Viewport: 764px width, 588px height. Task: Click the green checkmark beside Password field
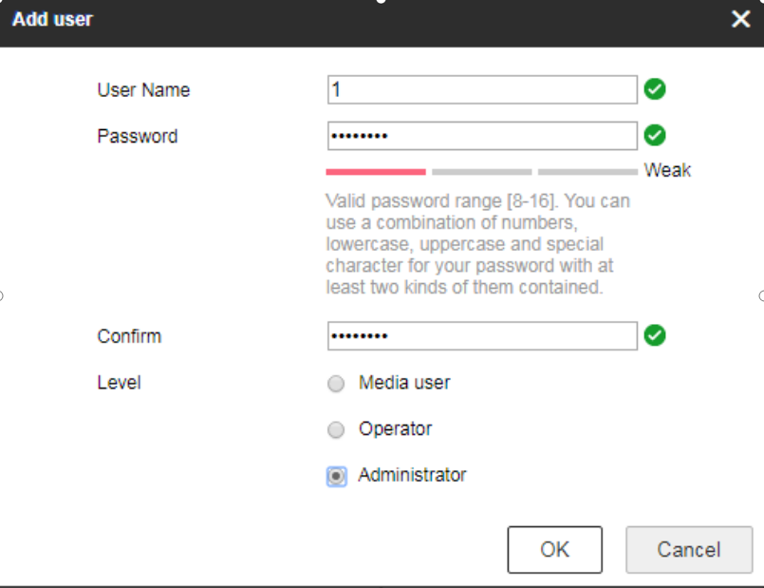(654, 135)
